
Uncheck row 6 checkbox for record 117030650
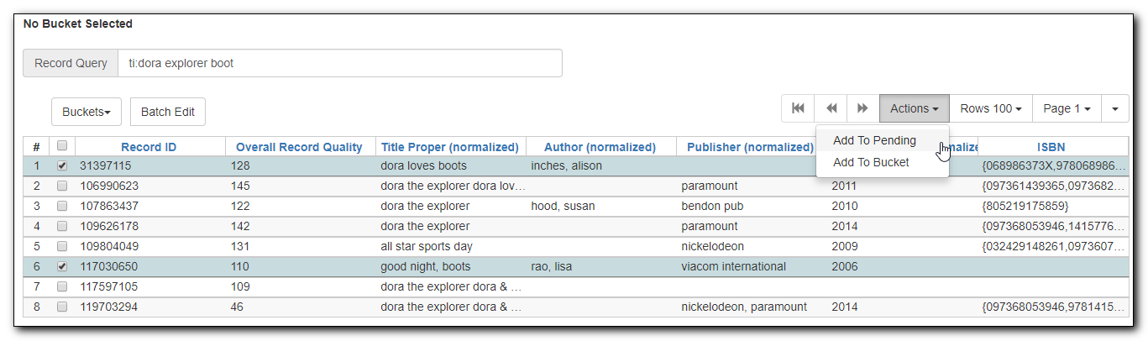coord(62,266)
